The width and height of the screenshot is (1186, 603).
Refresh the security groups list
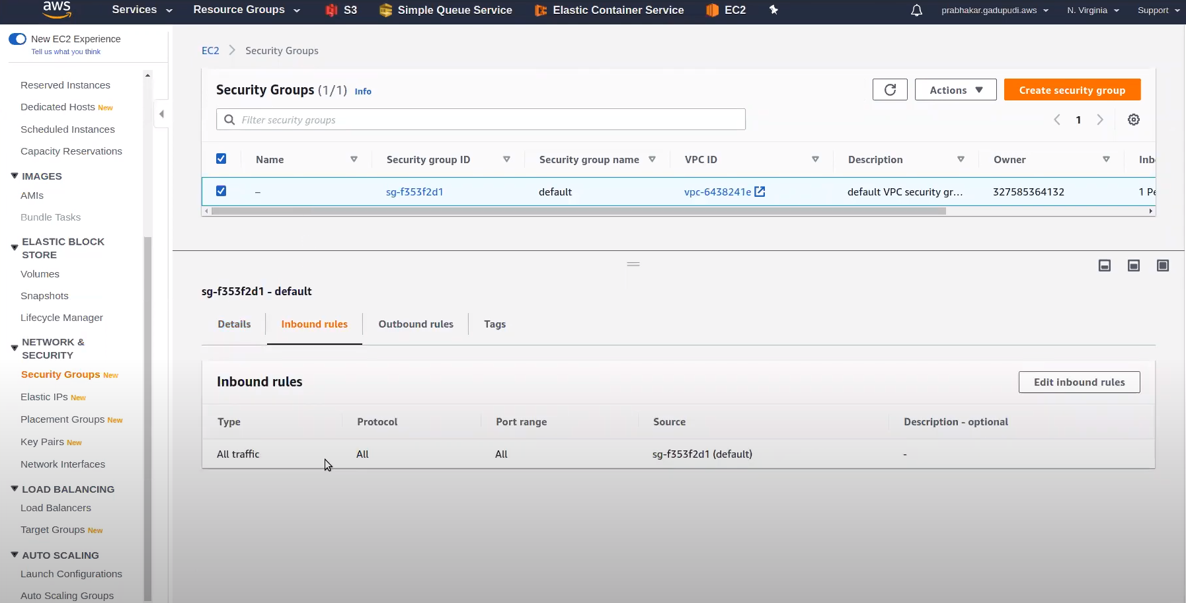coord(890,90)
